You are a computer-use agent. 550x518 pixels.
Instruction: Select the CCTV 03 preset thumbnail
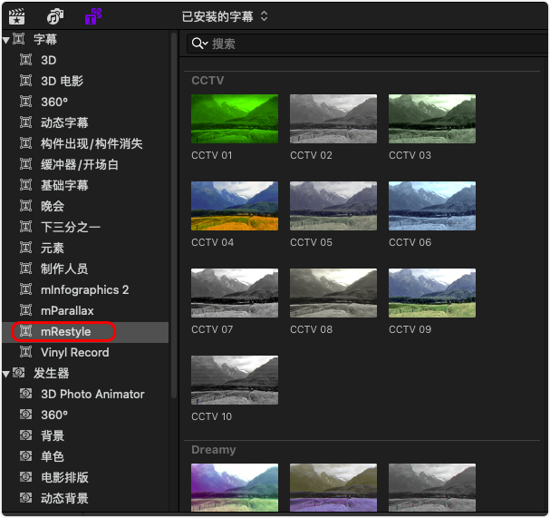click(432, 119)
